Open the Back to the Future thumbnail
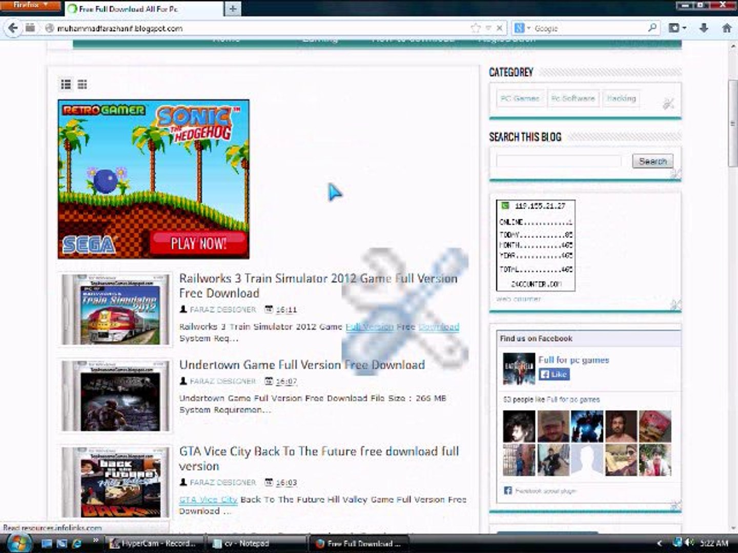 (116, 482)
